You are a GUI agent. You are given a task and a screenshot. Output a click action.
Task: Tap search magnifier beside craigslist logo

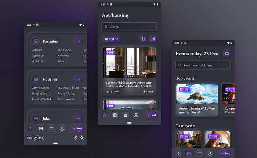coord(82,138)
